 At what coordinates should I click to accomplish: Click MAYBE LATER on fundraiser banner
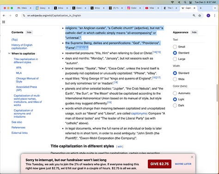tap(183, 164)
